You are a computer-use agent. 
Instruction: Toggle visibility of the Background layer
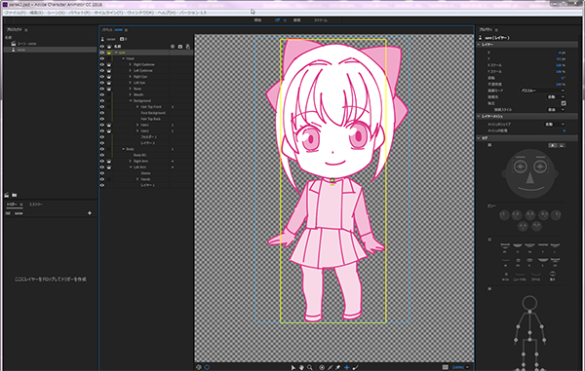click(101, 100)
